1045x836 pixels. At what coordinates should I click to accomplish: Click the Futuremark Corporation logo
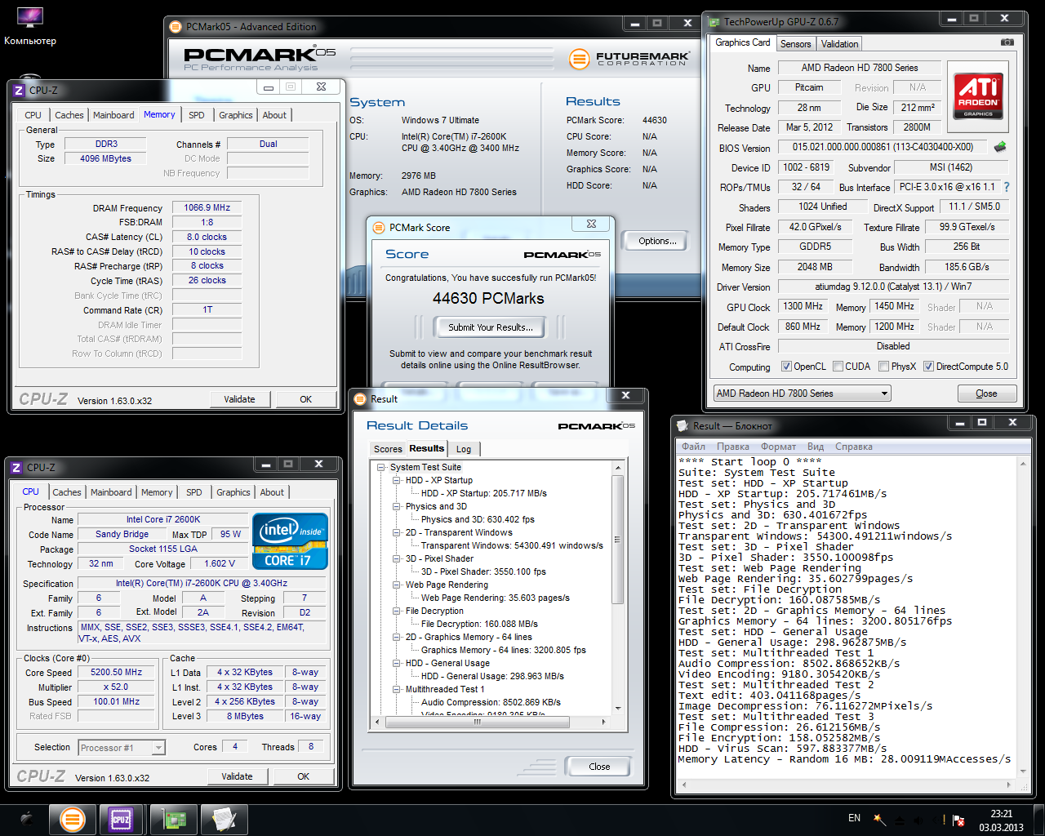[629, 58]
